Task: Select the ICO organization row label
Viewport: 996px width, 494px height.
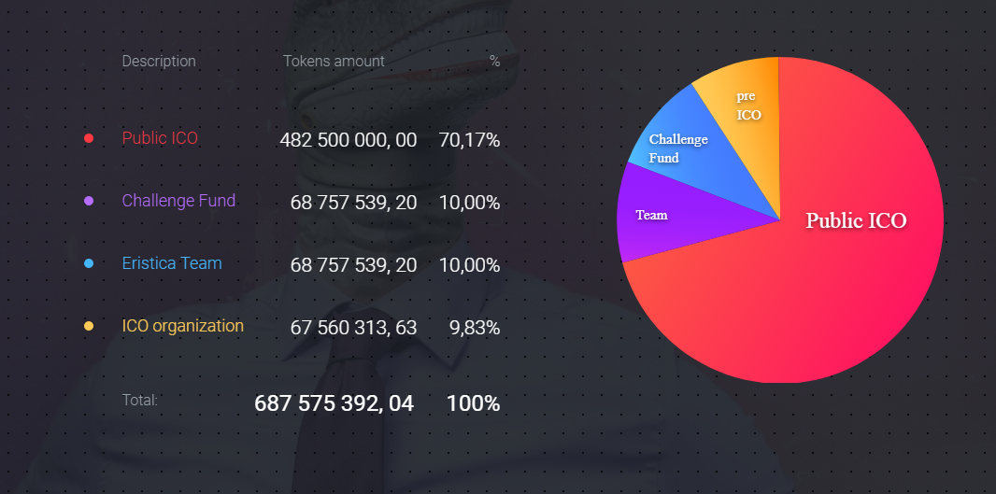Action: [183, 326]
